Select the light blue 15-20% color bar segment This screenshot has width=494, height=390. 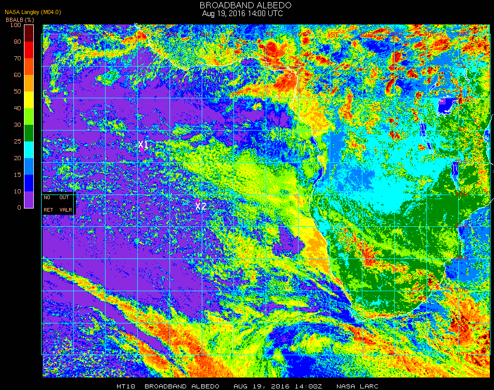pos(29,166)
